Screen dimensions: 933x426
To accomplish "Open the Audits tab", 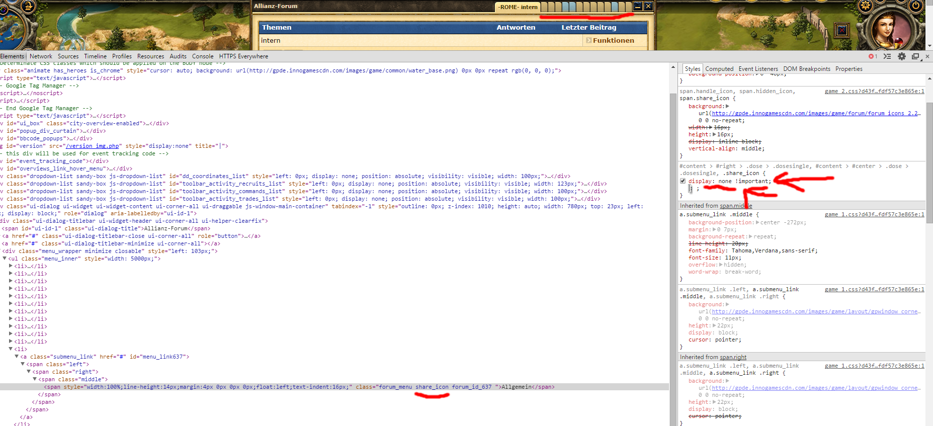I will click(178, 56).
